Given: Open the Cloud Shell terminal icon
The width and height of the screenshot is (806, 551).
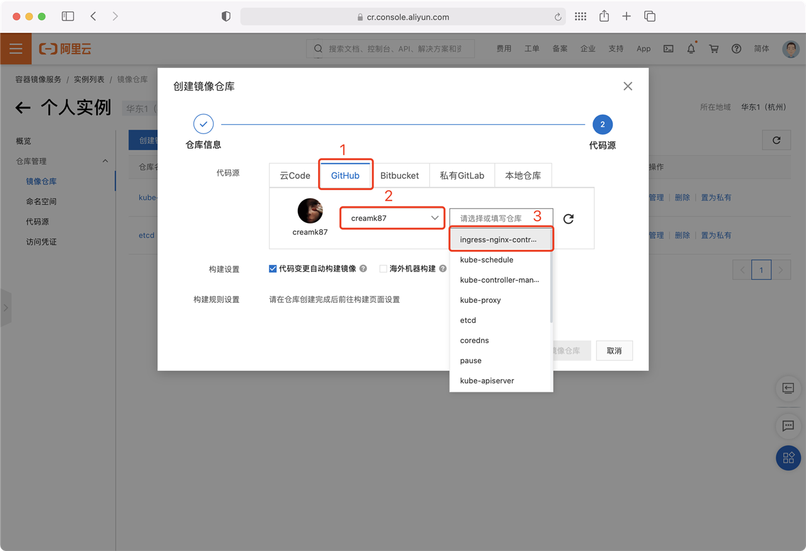Looking at the screenshot, I should tap(669, 48).
